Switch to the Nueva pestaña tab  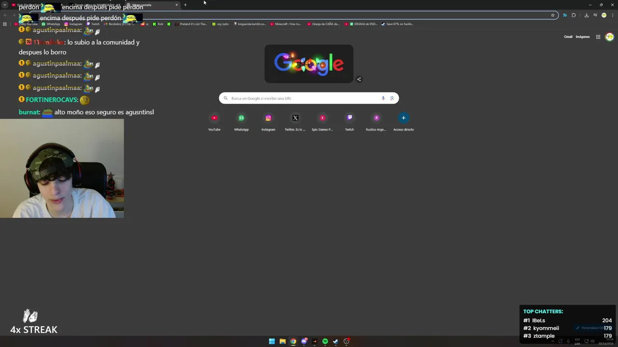151,5
